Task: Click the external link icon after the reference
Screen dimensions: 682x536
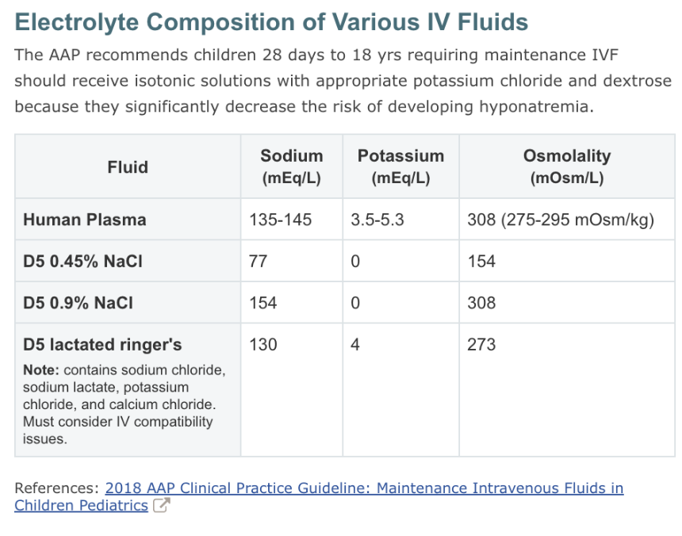Action: (160, 506)
